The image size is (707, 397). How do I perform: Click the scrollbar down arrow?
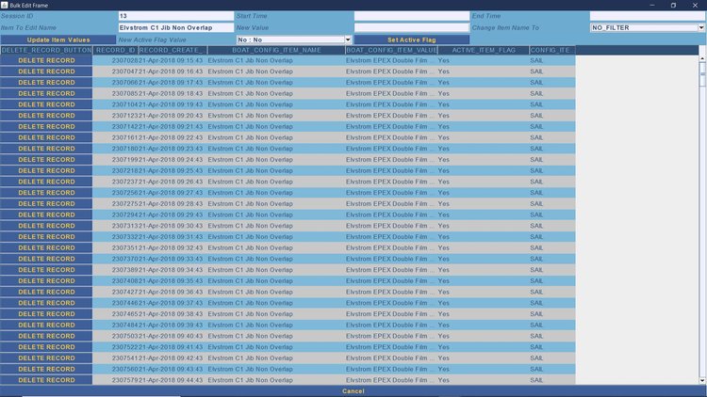(x=702, y=381)
